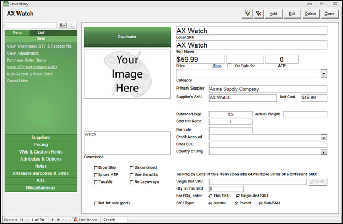
Task: Open View Adjustments link
Action: 22,54
